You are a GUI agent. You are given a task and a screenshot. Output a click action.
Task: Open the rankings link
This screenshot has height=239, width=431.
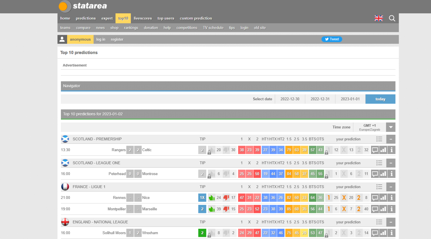(x=131, y=28)
